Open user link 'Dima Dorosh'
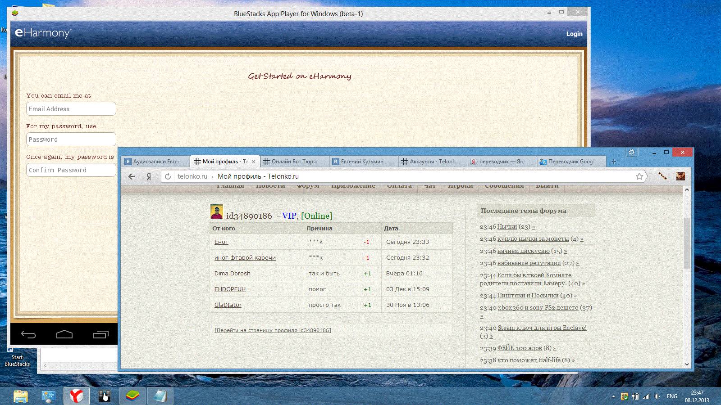 pos(233,274)
